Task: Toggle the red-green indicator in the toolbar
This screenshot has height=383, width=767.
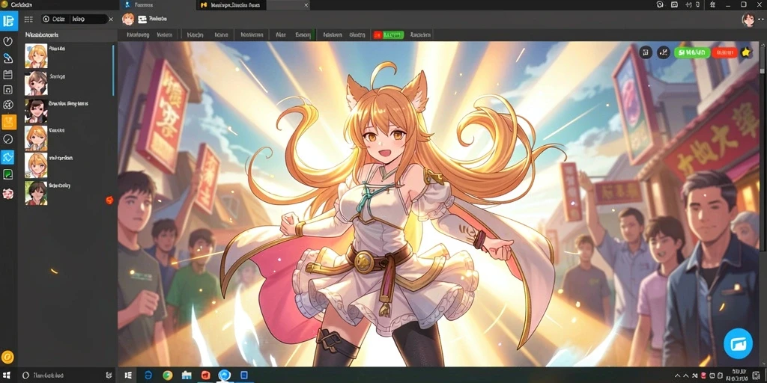Action: click(389, 34)
